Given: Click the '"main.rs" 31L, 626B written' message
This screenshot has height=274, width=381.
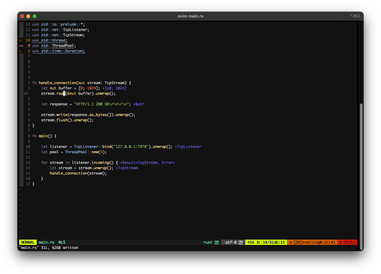Looking at the screenshot, I should [49, 248].
